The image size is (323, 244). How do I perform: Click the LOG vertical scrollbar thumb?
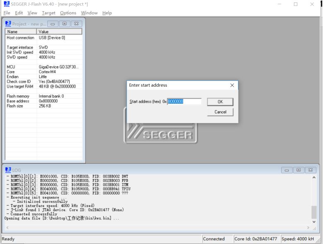314,212
